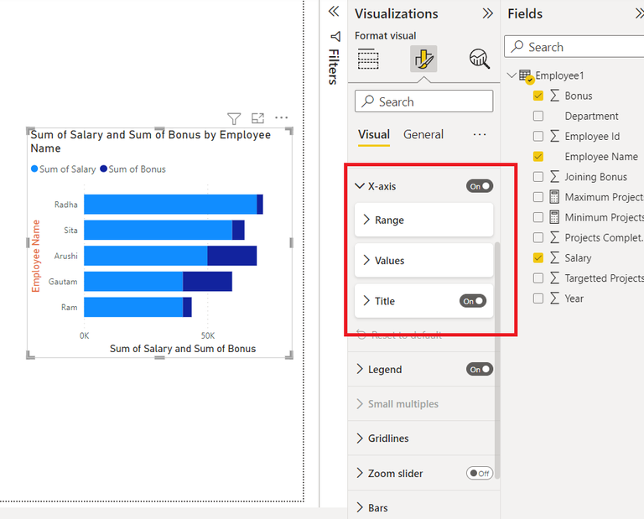Check the Minimum Projects field checkbox
The image size is (644, 519).
coord(538,217)
